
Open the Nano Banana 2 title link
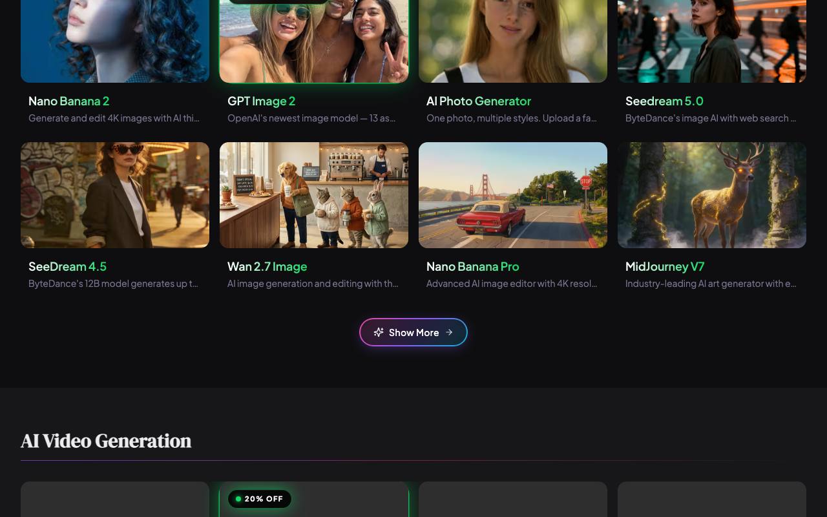coord(69,101)
